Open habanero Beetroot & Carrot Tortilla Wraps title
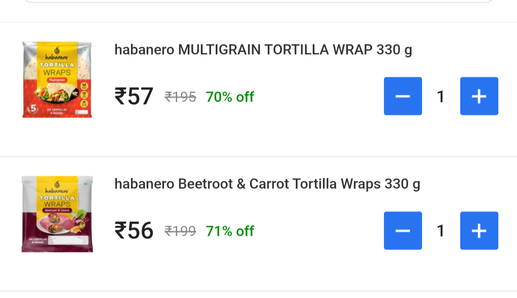The height and width of the screenshot is (298, 517). click(267, 184)
